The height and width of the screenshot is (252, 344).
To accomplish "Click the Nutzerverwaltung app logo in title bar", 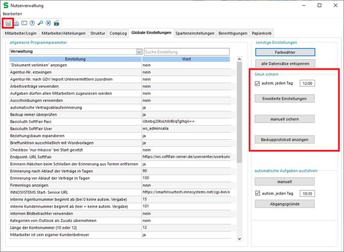I will point(6,5).
